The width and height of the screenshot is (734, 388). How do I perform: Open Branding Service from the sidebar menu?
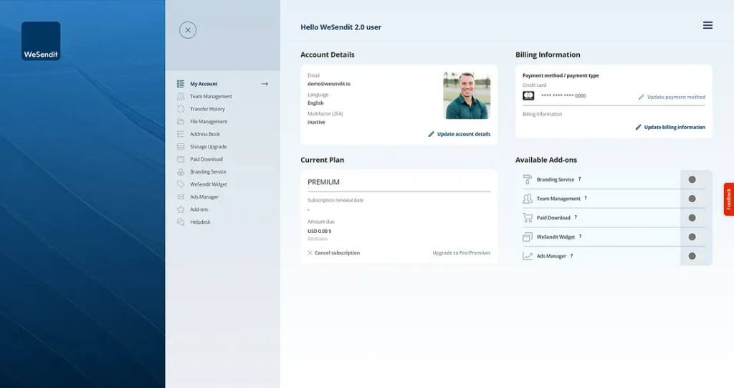point(208,172)
